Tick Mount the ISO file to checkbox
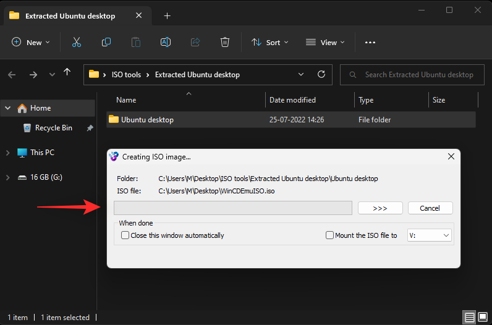This screenshot has height=325, width=492. 329,235
